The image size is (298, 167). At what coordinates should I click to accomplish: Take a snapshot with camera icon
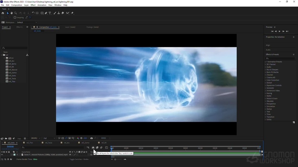92,138
